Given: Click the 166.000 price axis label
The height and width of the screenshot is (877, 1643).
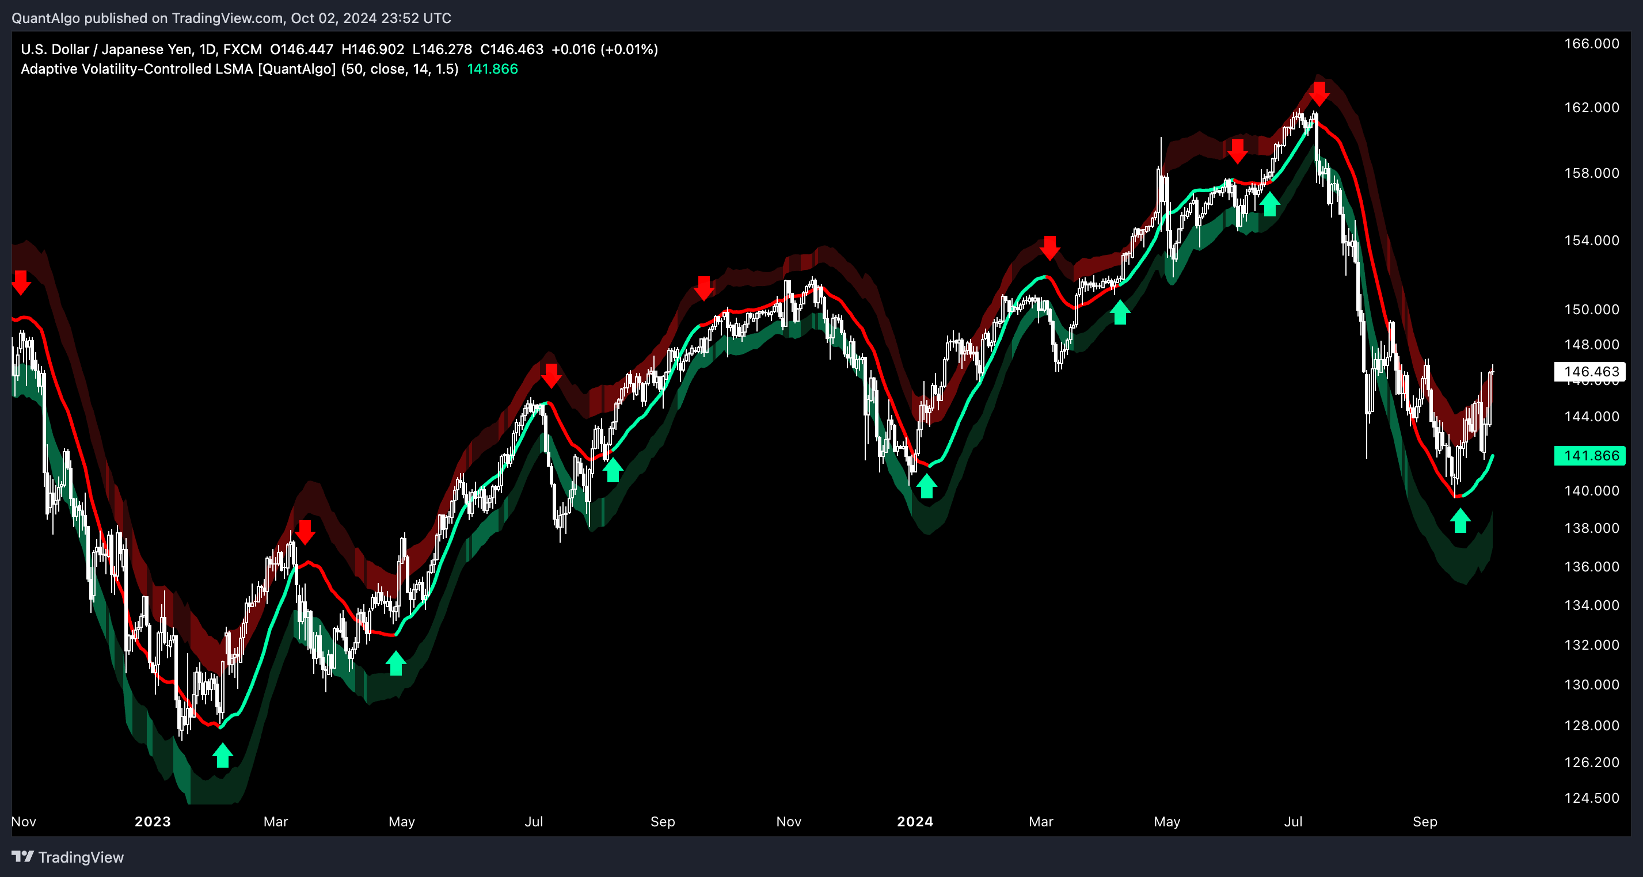Looking at the screenshot, I should point(1591,43).
